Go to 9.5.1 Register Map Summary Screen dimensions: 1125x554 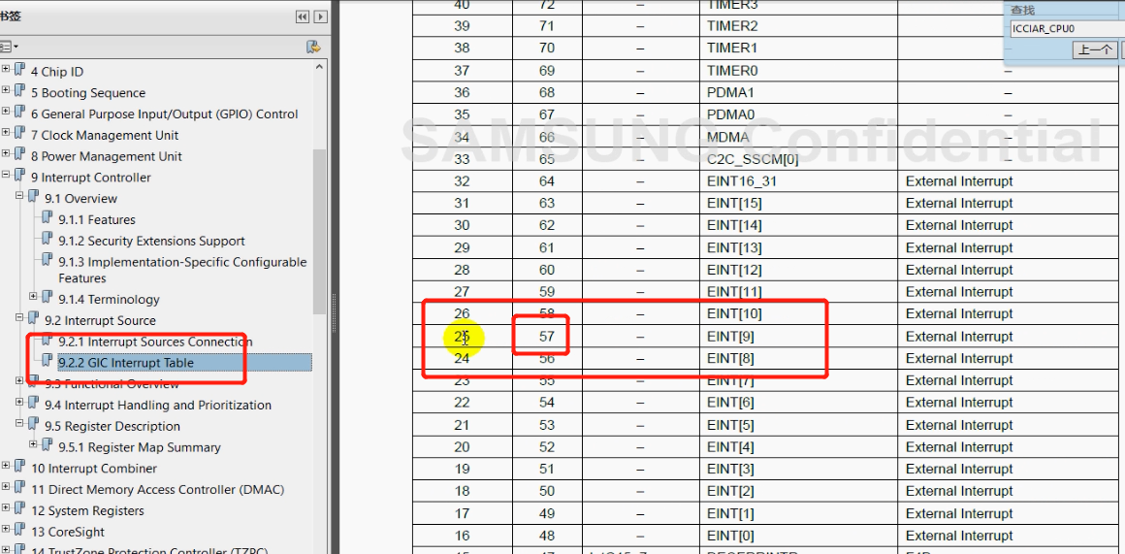[139, 447]
